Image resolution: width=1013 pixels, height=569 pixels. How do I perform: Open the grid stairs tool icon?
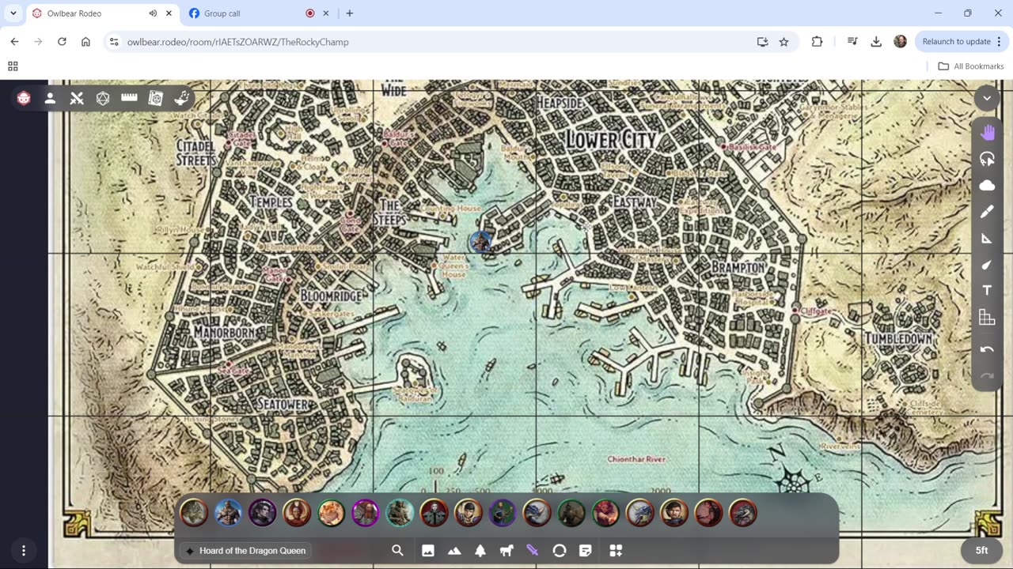987,318
